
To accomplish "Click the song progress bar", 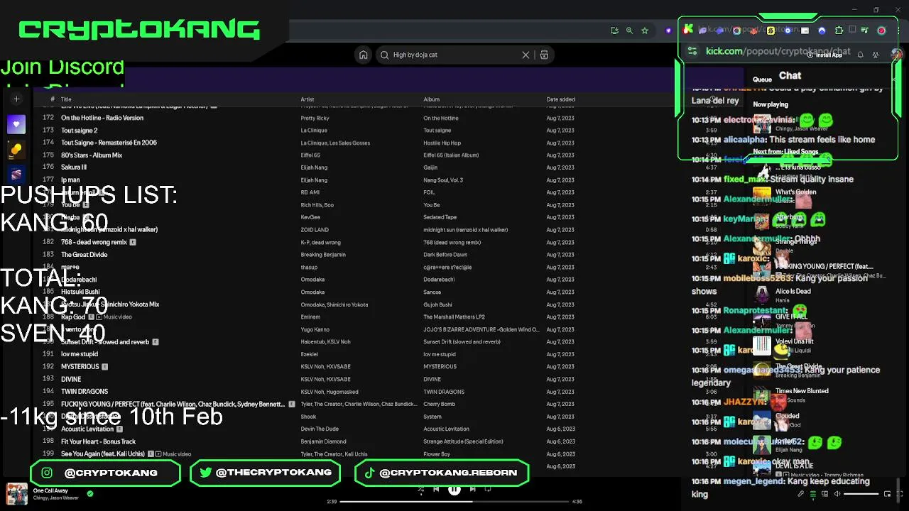I will (x=454, y=502).
